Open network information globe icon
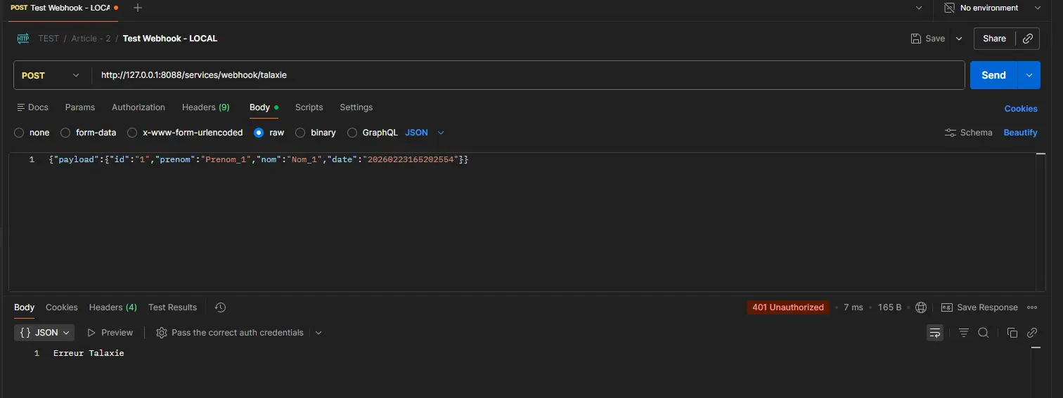This screenshot has width=1063, height=398. (921, 307)
